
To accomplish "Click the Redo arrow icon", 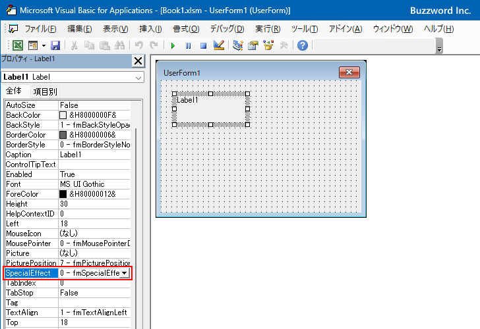I will [154, 45].
